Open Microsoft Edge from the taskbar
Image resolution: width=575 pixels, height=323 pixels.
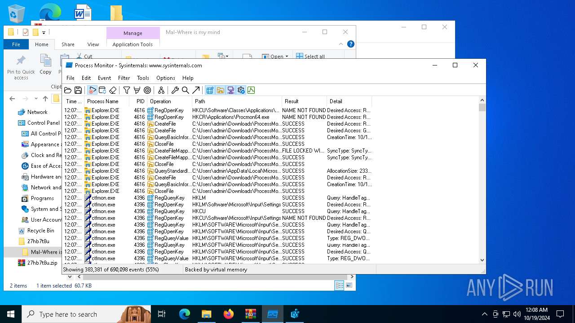[x=185, y=314]
